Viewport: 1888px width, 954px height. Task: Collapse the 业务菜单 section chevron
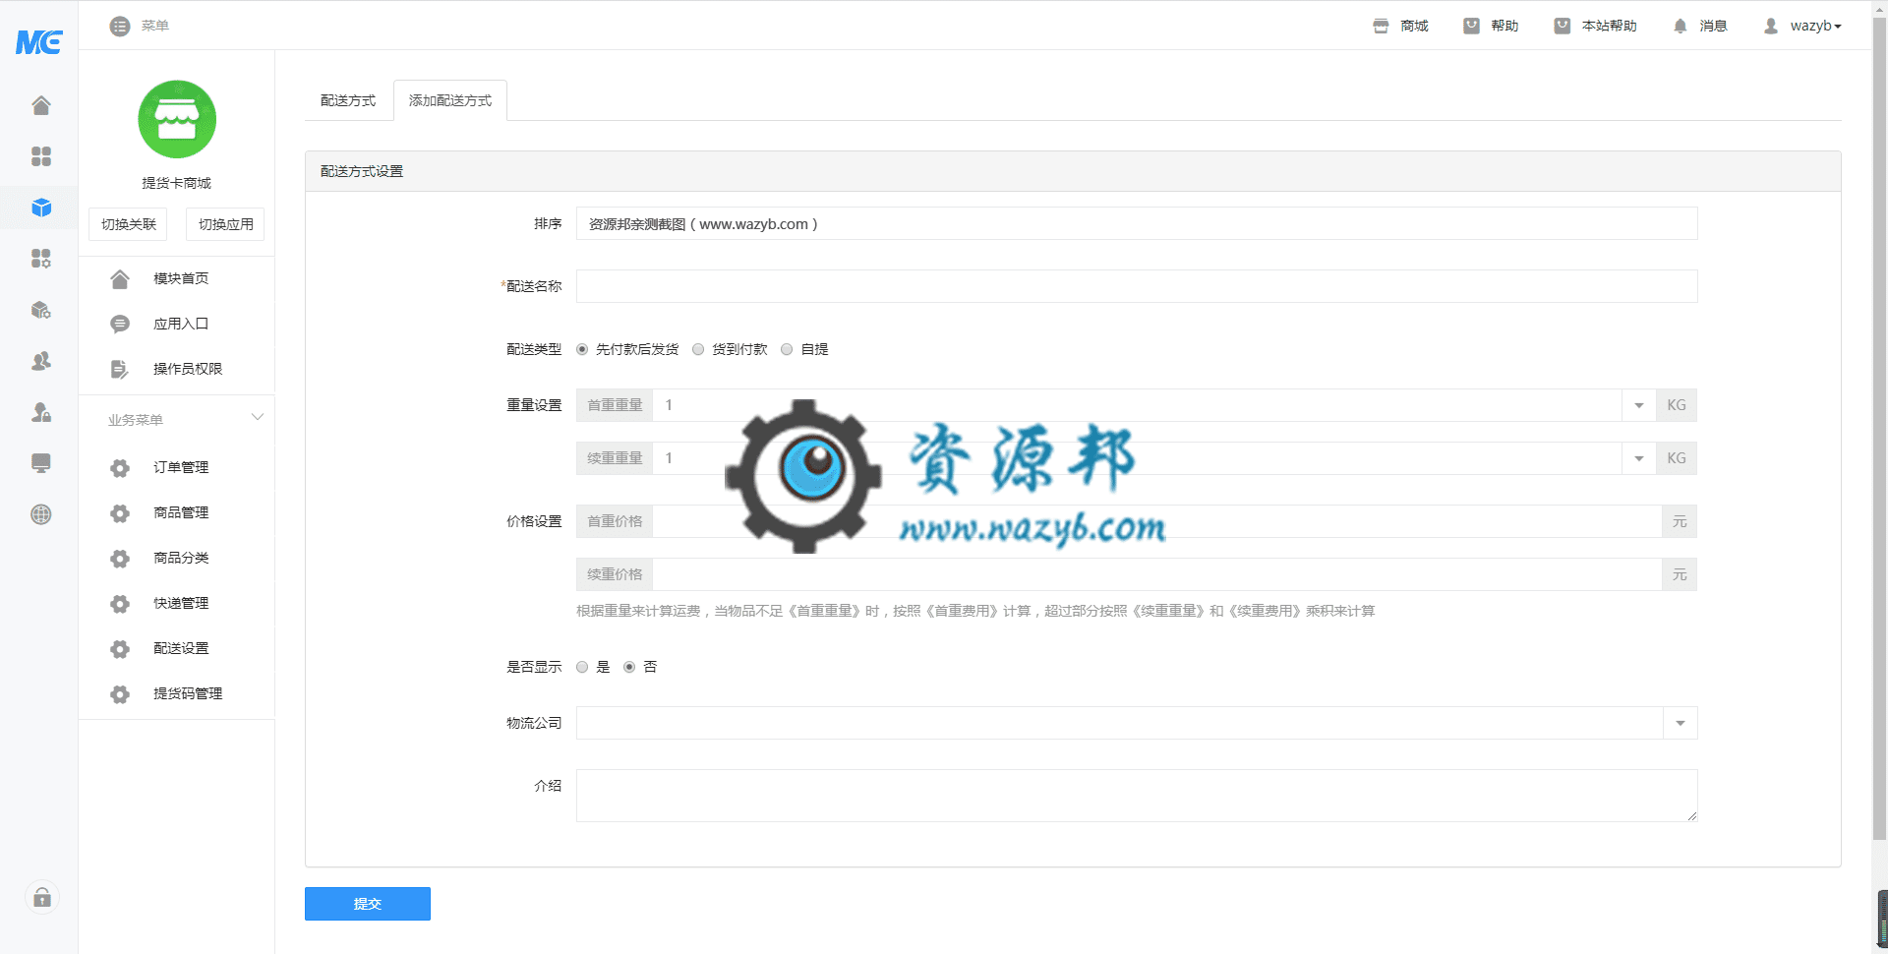coord(258,417)
